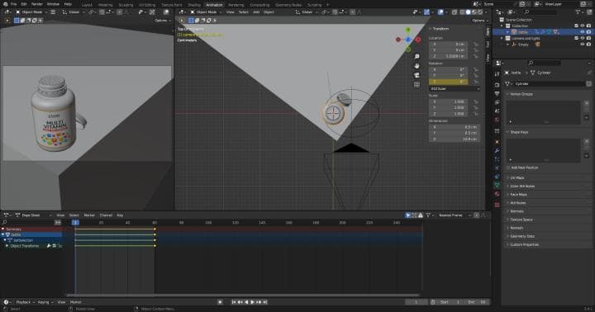The width and height of the screenshot is (595, 312).
Task: Open the modifiers wrench properties tab
Action: 497,150
